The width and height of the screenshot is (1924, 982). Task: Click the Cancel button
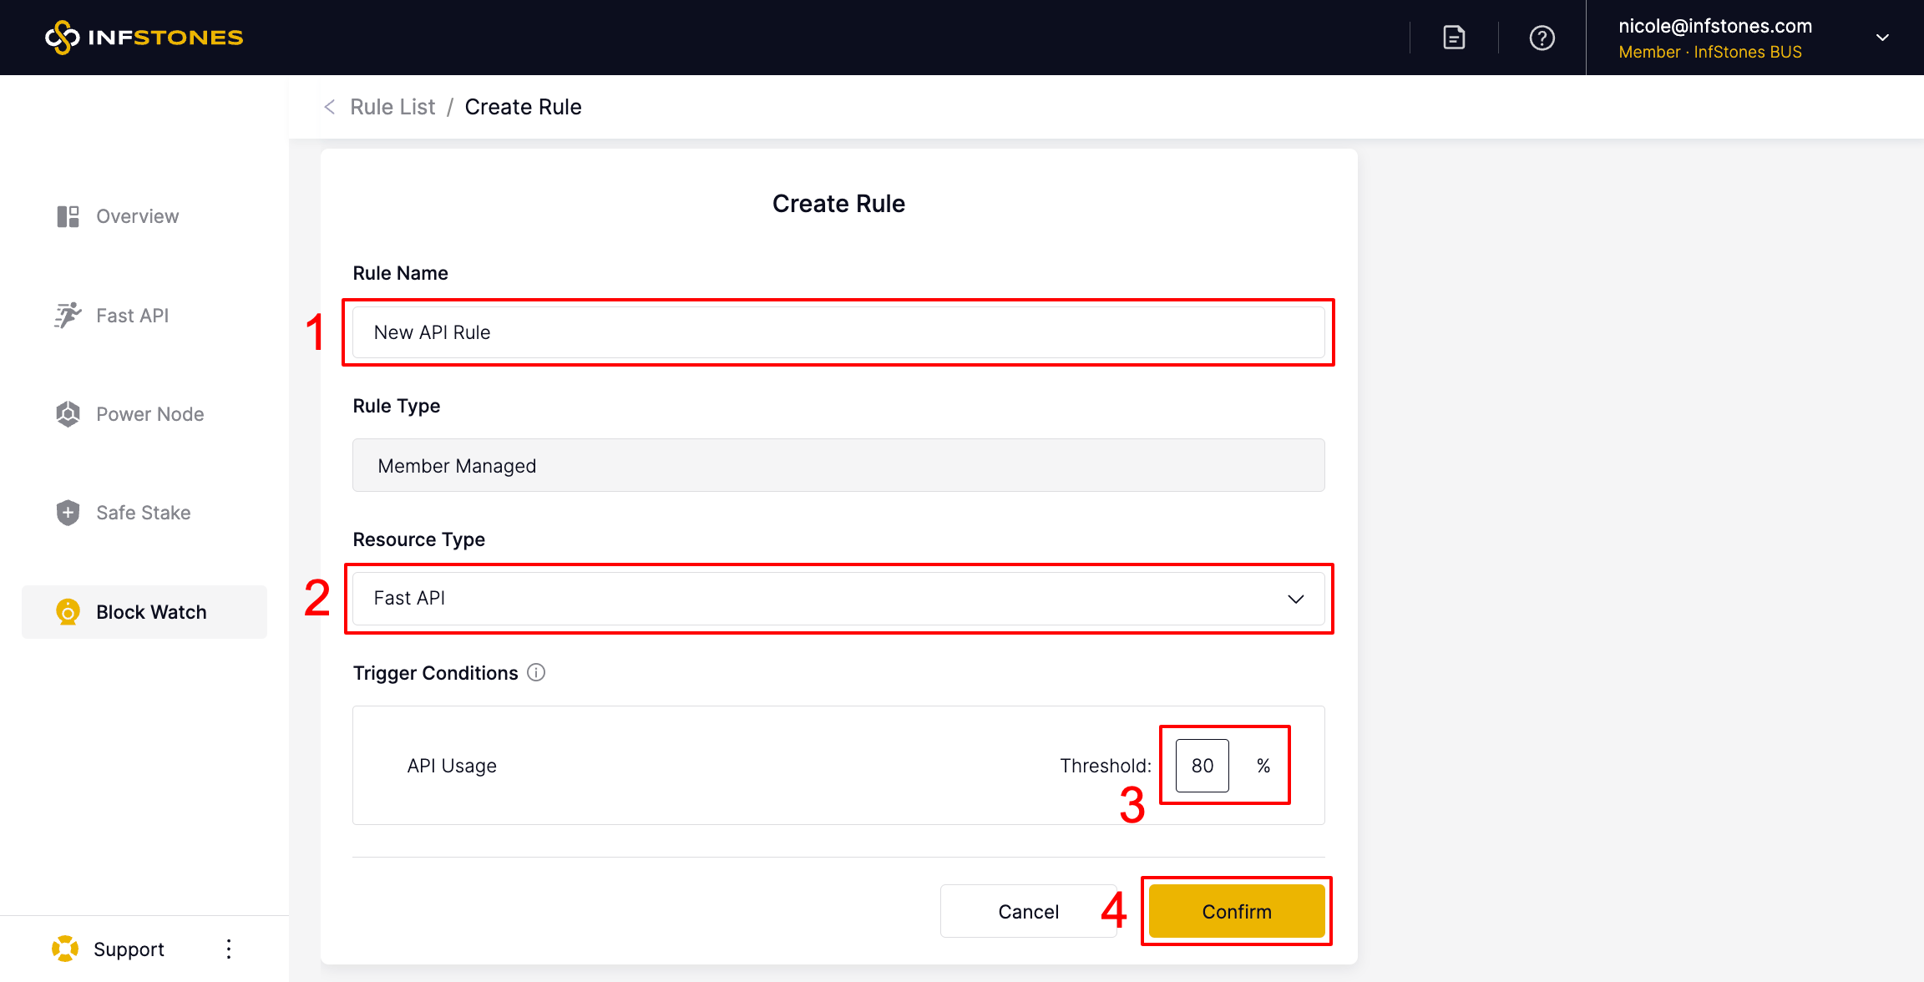click(1028, 912)
